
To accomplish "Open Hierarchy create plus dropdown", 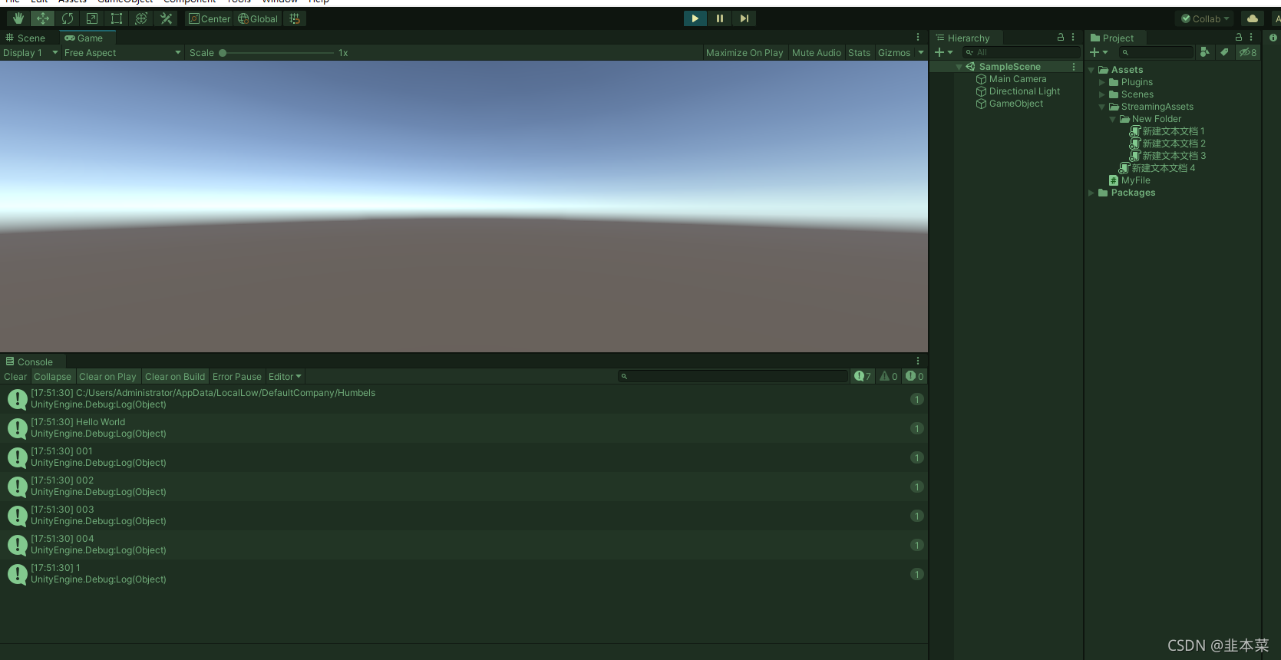I will (943, 52).
